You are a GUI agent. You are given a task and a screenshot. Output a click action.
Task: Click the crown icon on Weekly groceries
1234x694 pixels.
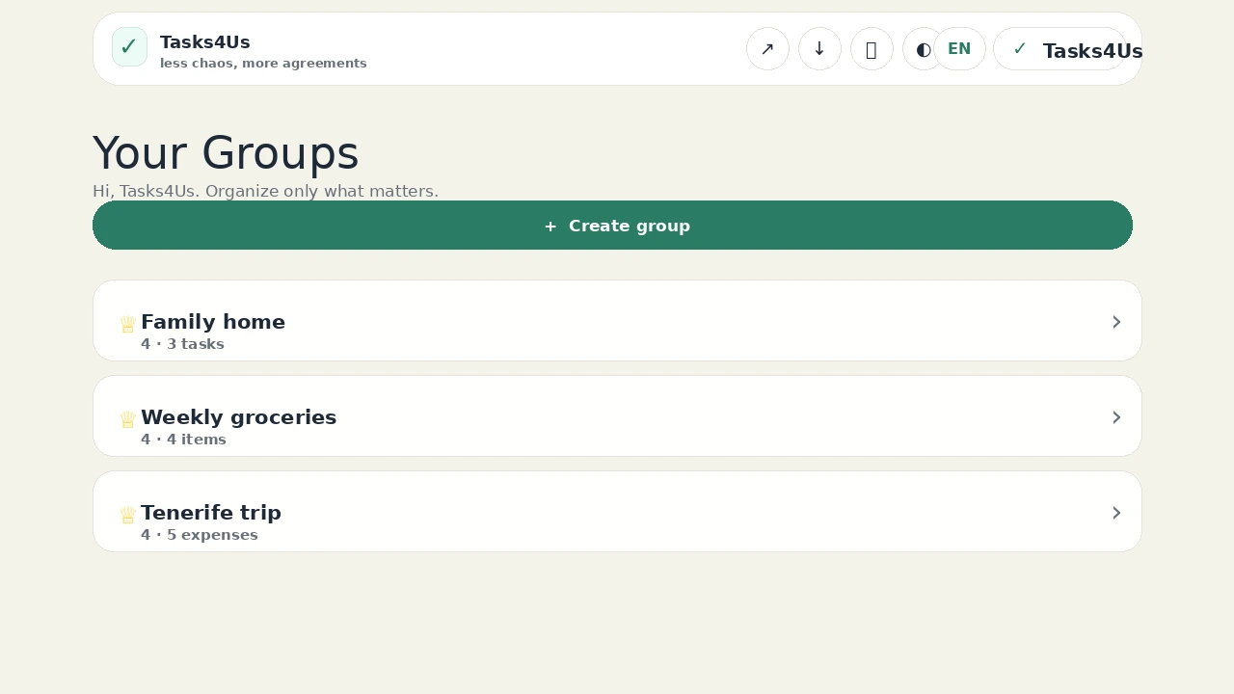pos(127,419)
